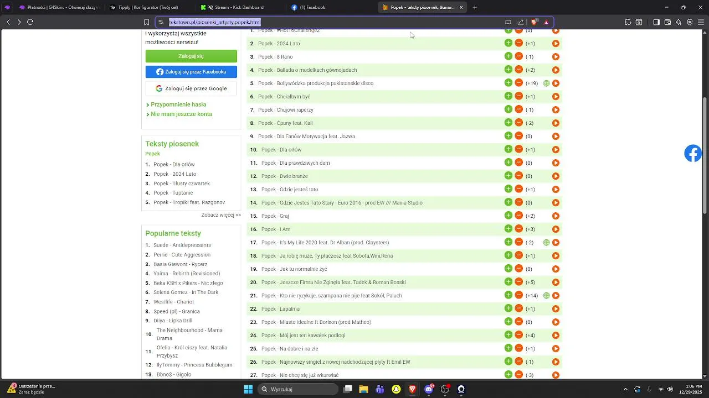Upvote Popek - Chciałbym być
This screenshot has width=709, height=398.
click(508, 96)
